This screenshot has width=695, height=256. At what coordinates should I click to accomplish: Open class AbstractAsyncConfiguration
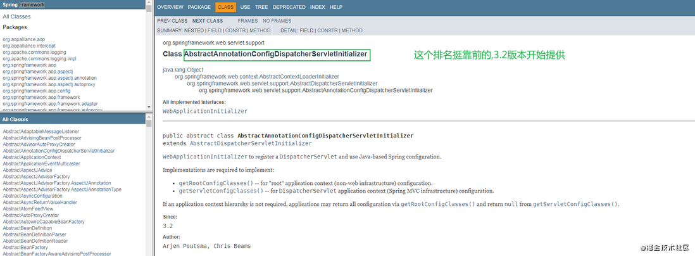tap(32, 196)
